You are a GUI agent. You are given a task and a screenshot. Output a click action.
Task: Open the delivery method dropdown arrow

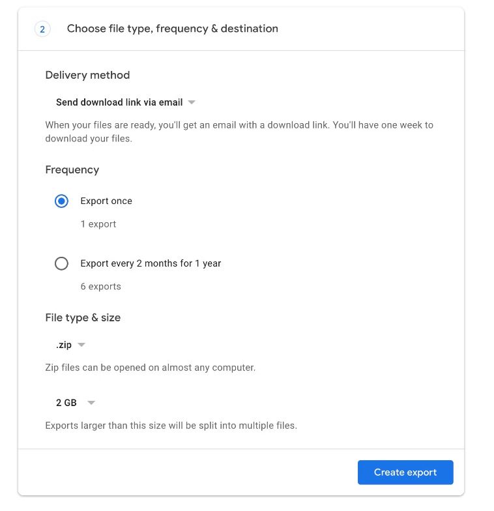192,102
